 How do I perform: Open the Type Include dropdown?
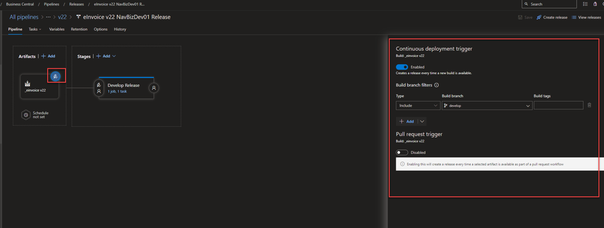point(418,105)
